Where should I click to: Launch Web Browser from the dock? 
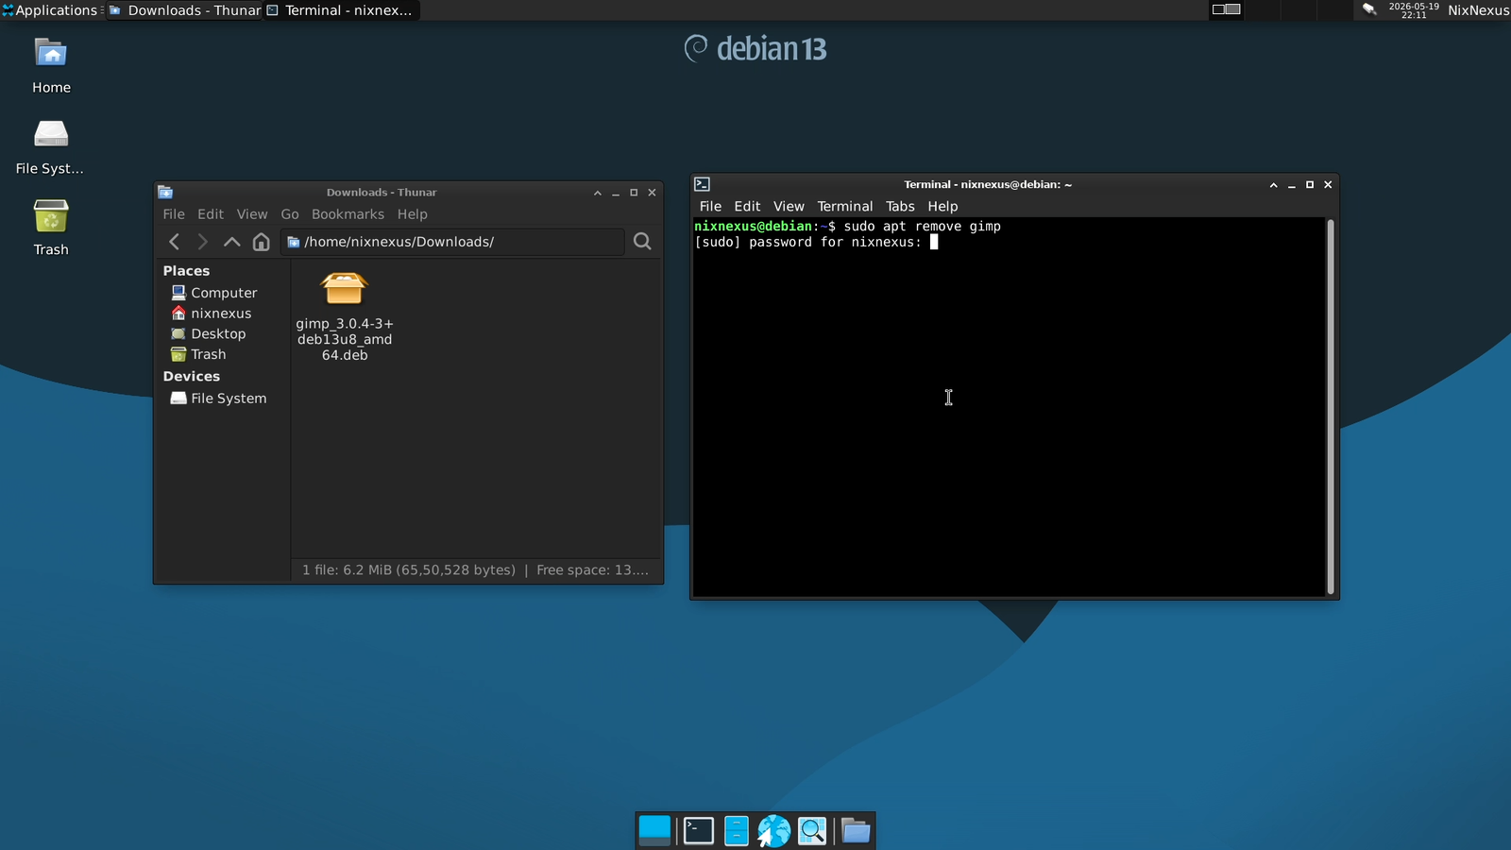click(x=773, y=830)
